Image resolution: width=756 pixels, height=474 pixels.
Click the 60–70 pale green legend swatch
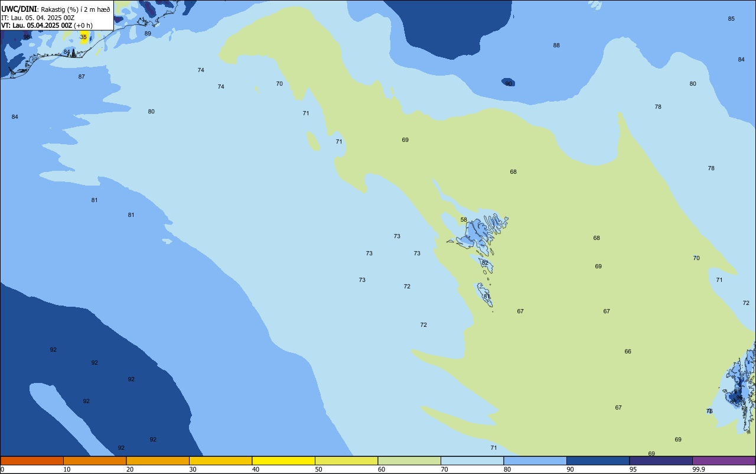click(409, 460)
